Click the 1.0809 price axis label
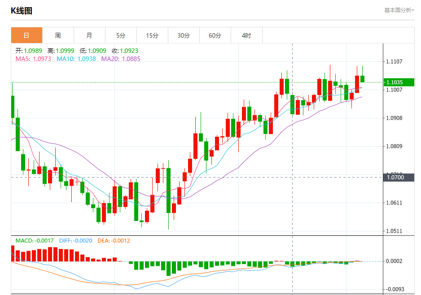421x295 pixels. [x=394, y=146]
